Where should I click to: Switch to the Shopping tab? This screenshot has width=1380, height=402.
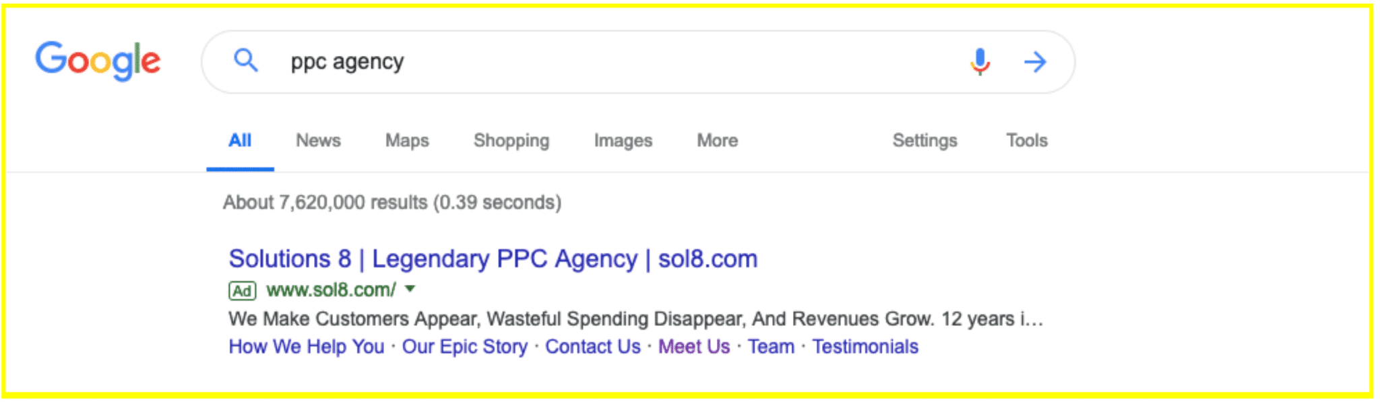point(511,140)
